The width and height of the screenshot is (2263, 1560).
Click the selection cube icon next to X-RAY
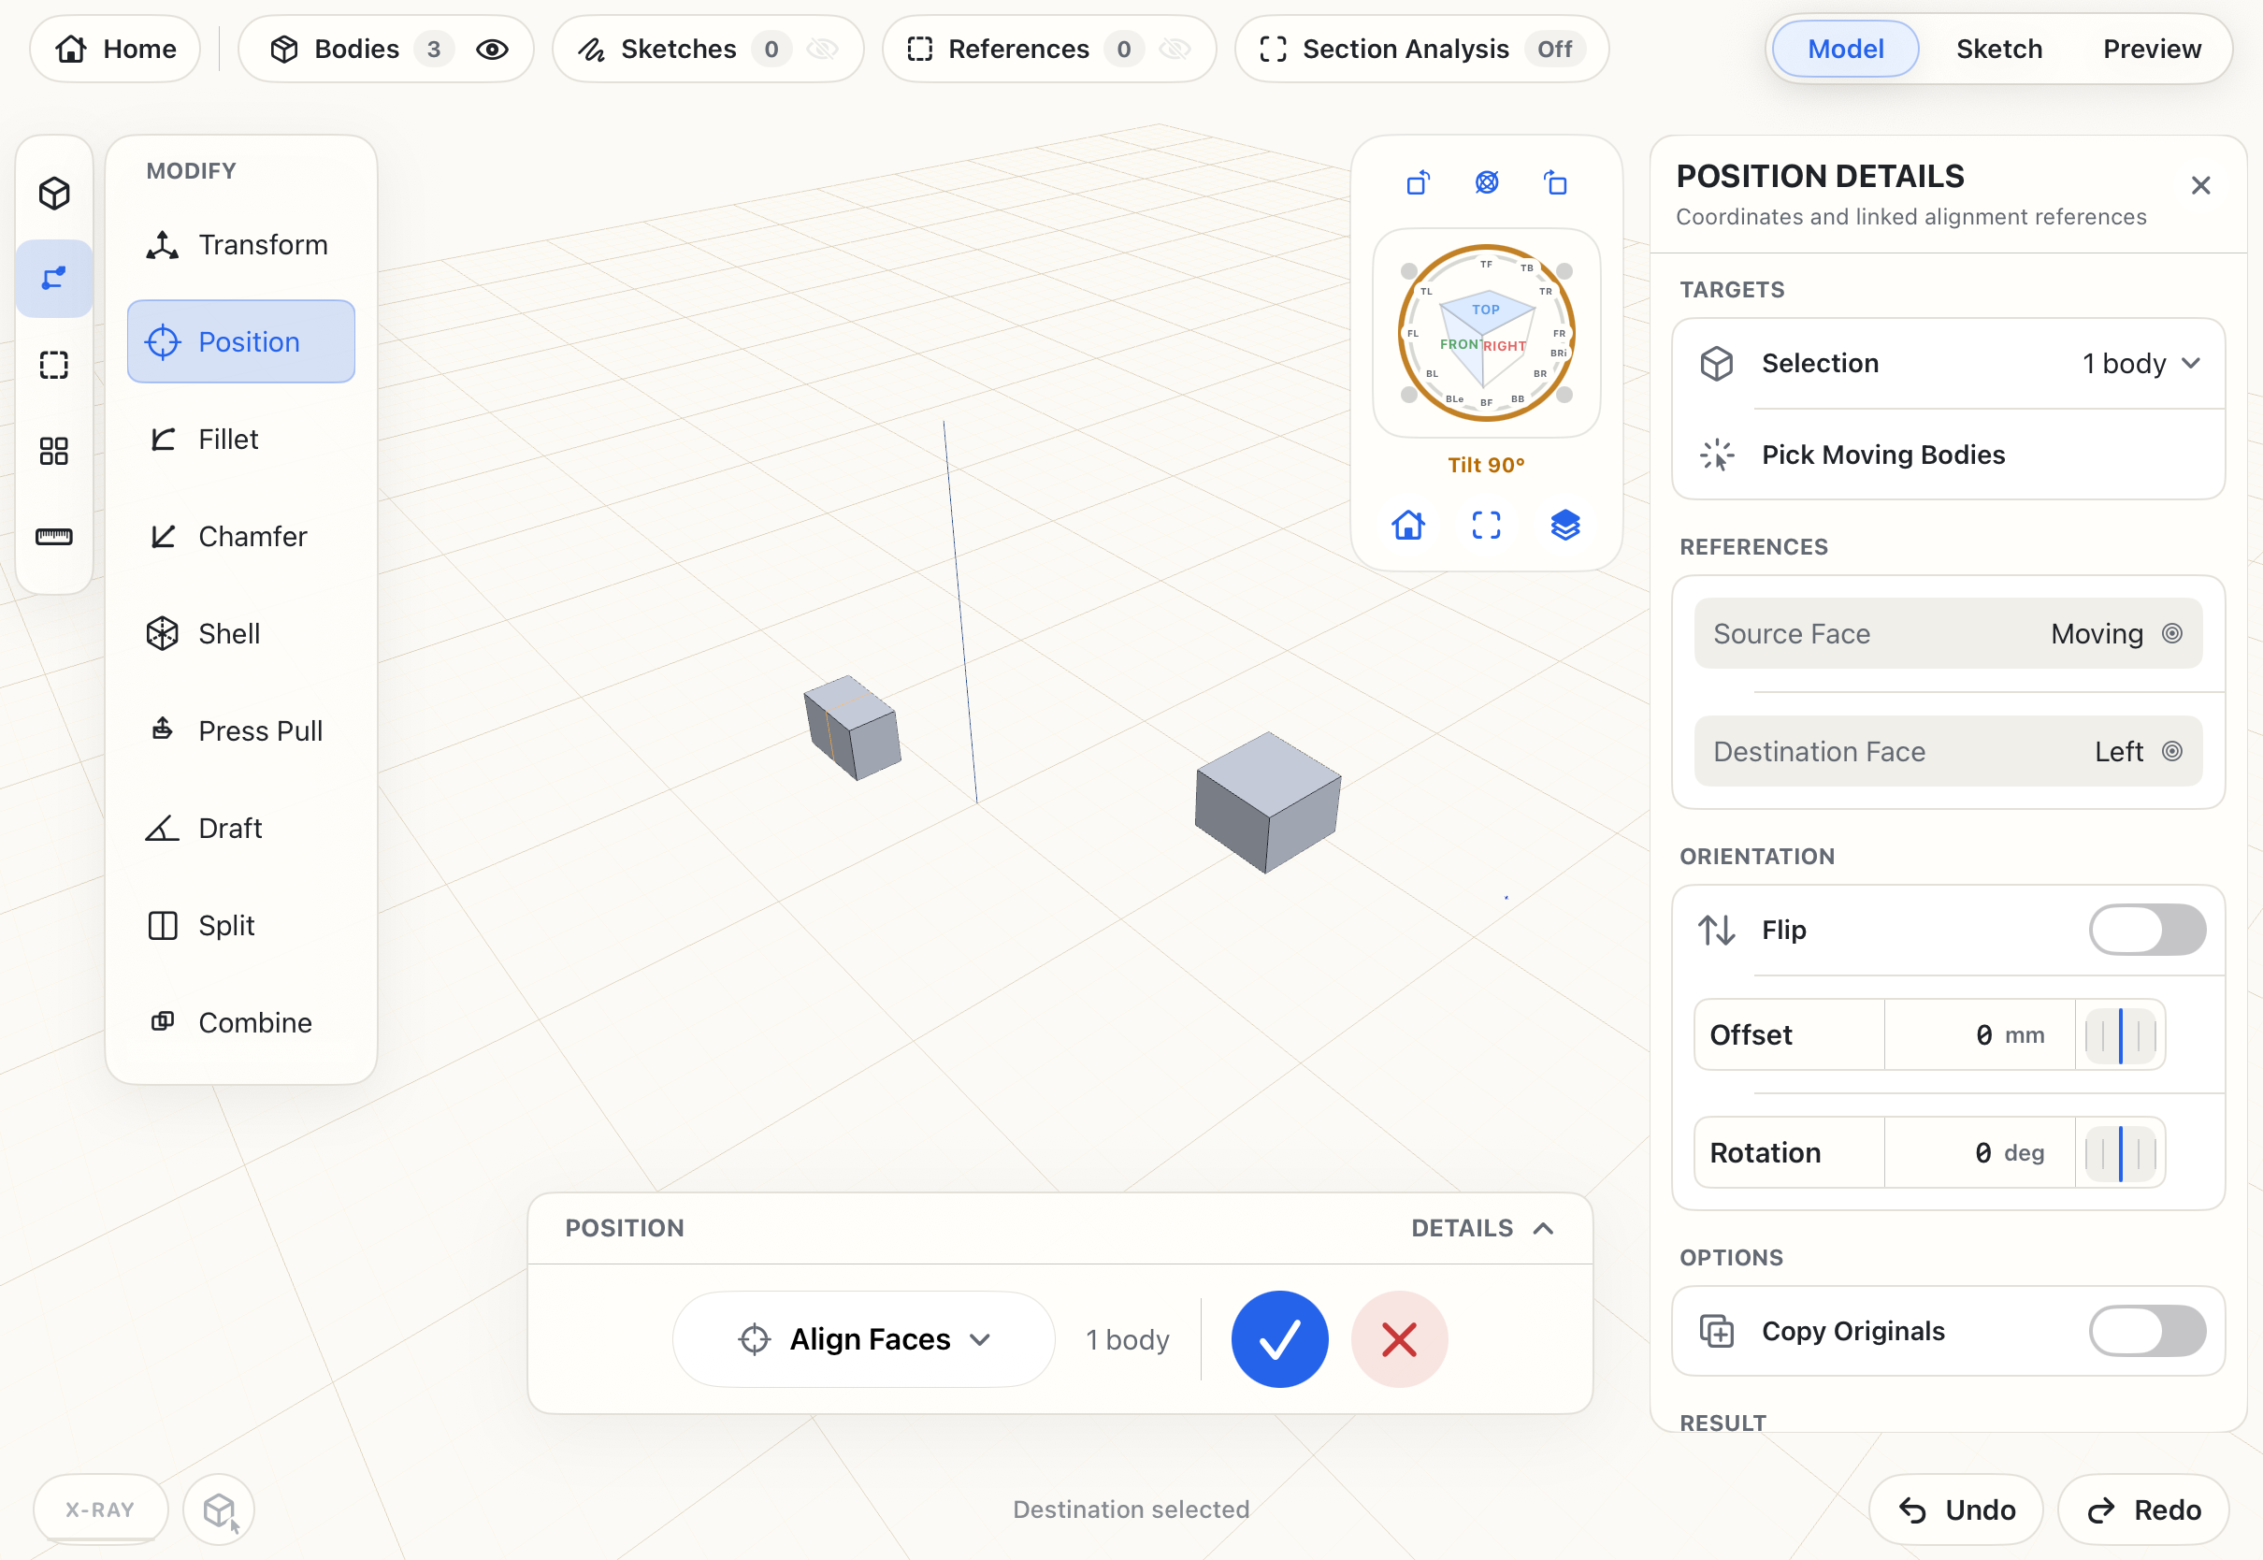(219, 1510)
